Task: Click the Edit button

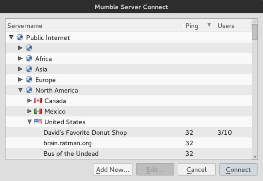Action: [x=155, y=170]
